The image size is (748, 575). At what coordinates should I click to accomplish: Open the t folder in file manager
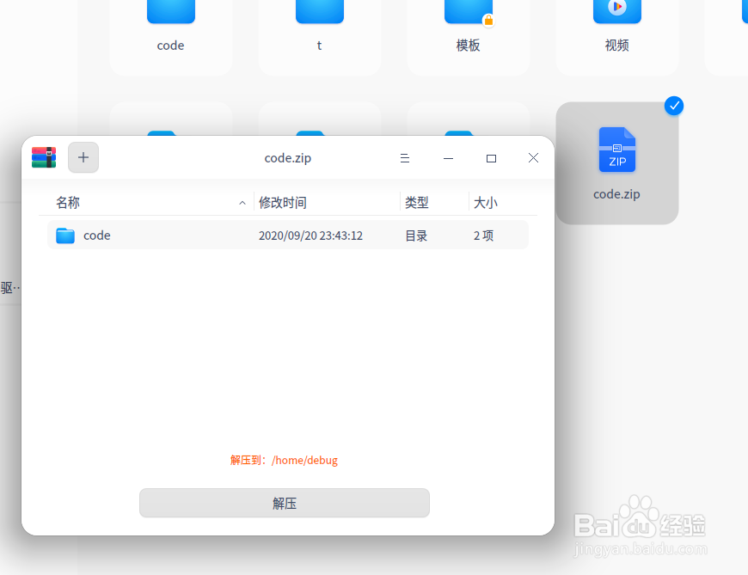(320, 12)
